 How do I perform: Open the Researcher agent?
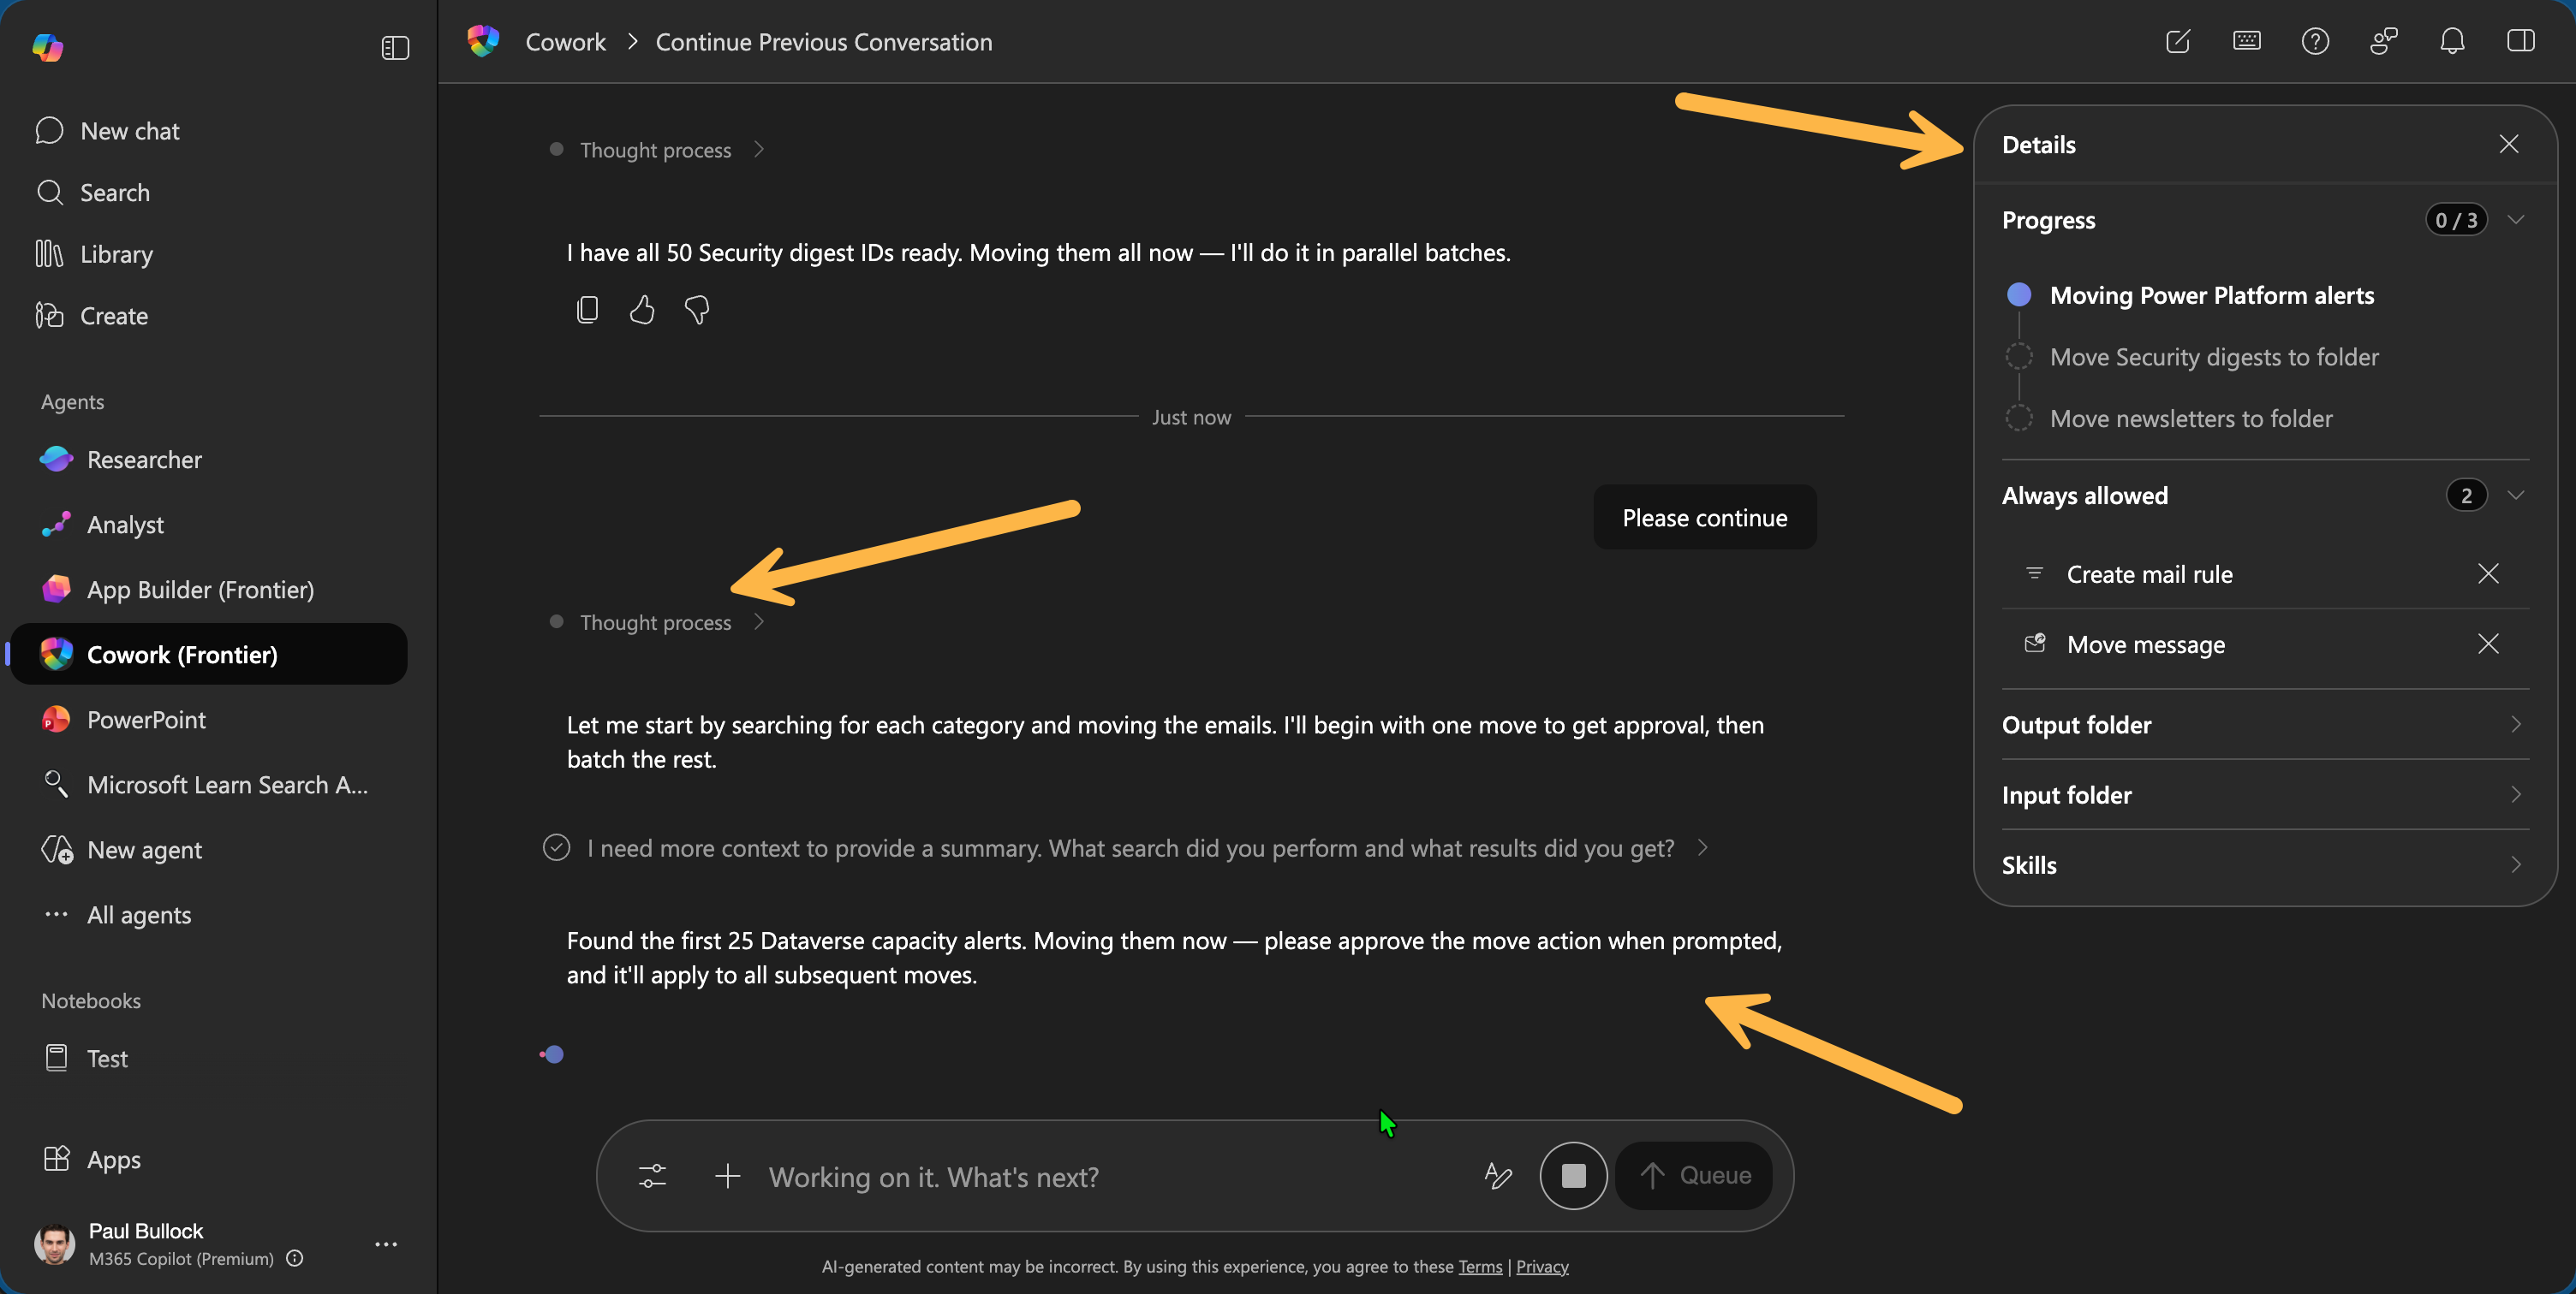pyautogui.click(x=144, y=460)
